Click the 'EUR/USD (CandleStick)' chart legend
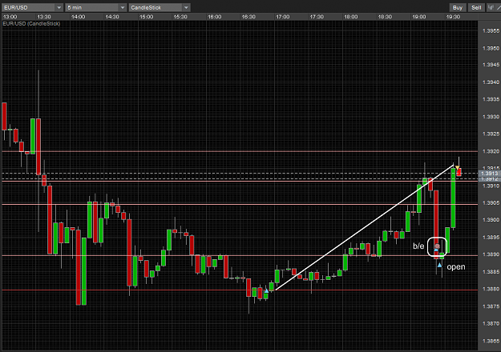The width and height of the screenshot is (501, 352). [x=31, y=23]
